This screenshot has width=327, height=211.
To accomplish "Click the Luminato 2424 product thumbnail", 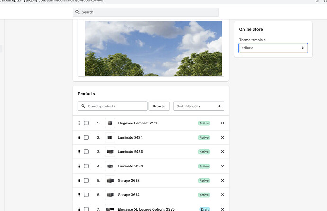I will pos(110,137).
